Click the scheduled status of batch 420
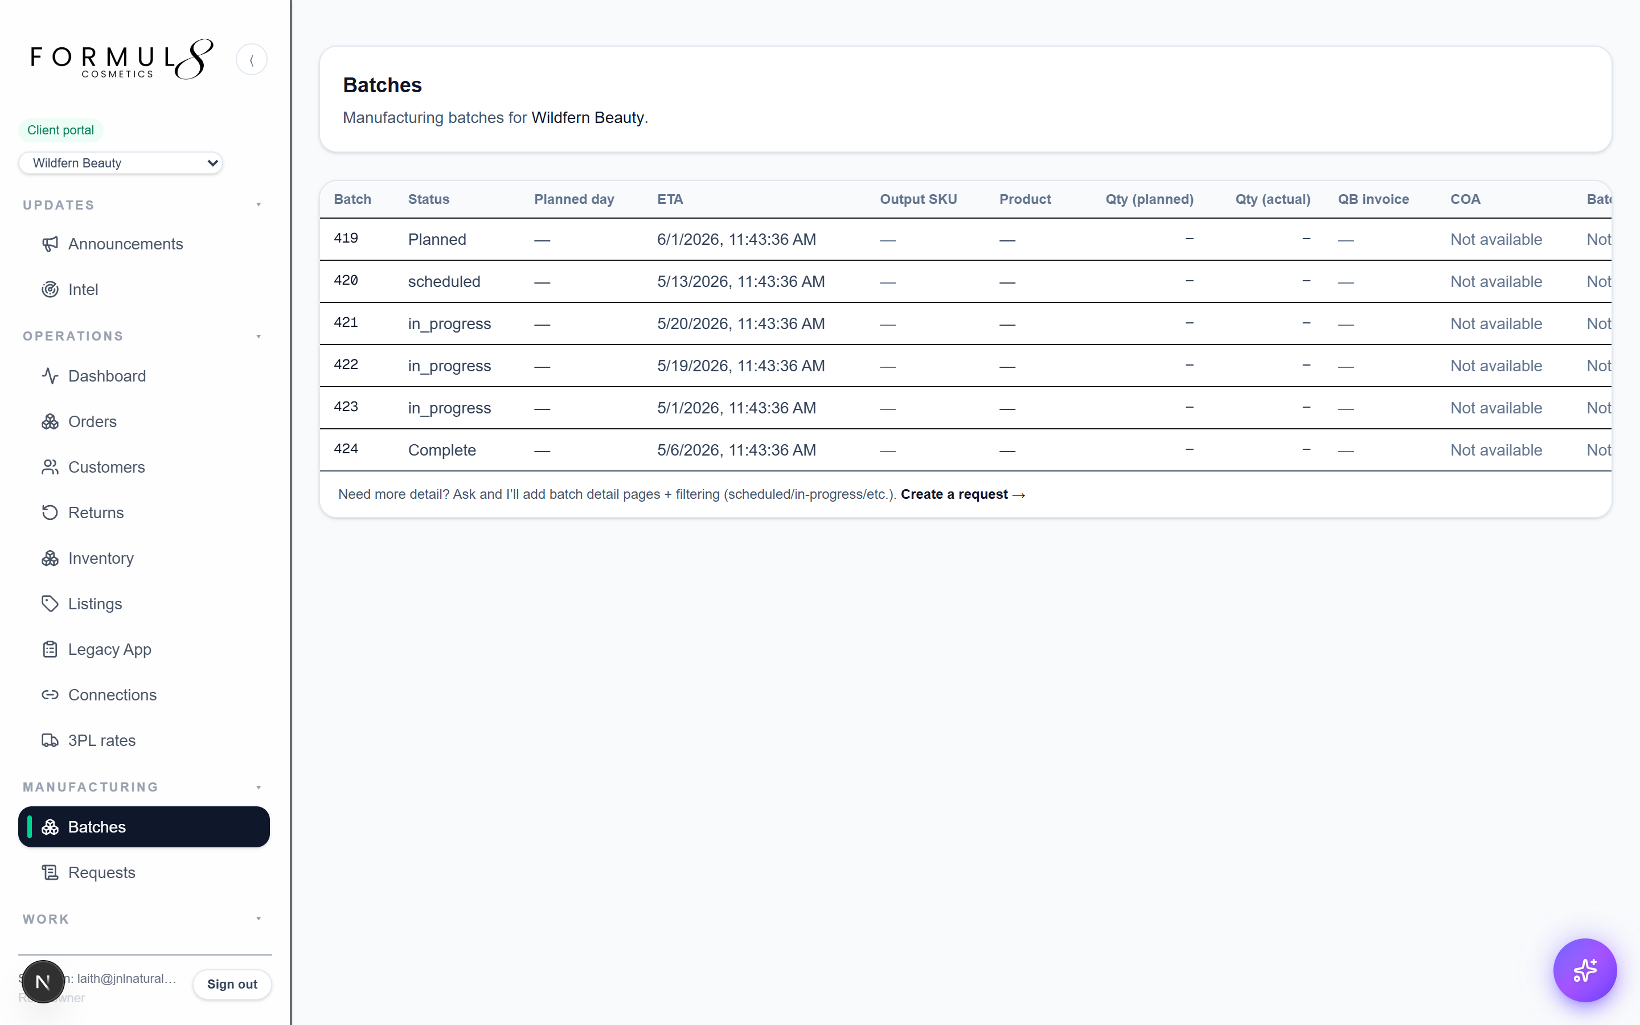1640x1025 pixels. (x=444, y=281)
